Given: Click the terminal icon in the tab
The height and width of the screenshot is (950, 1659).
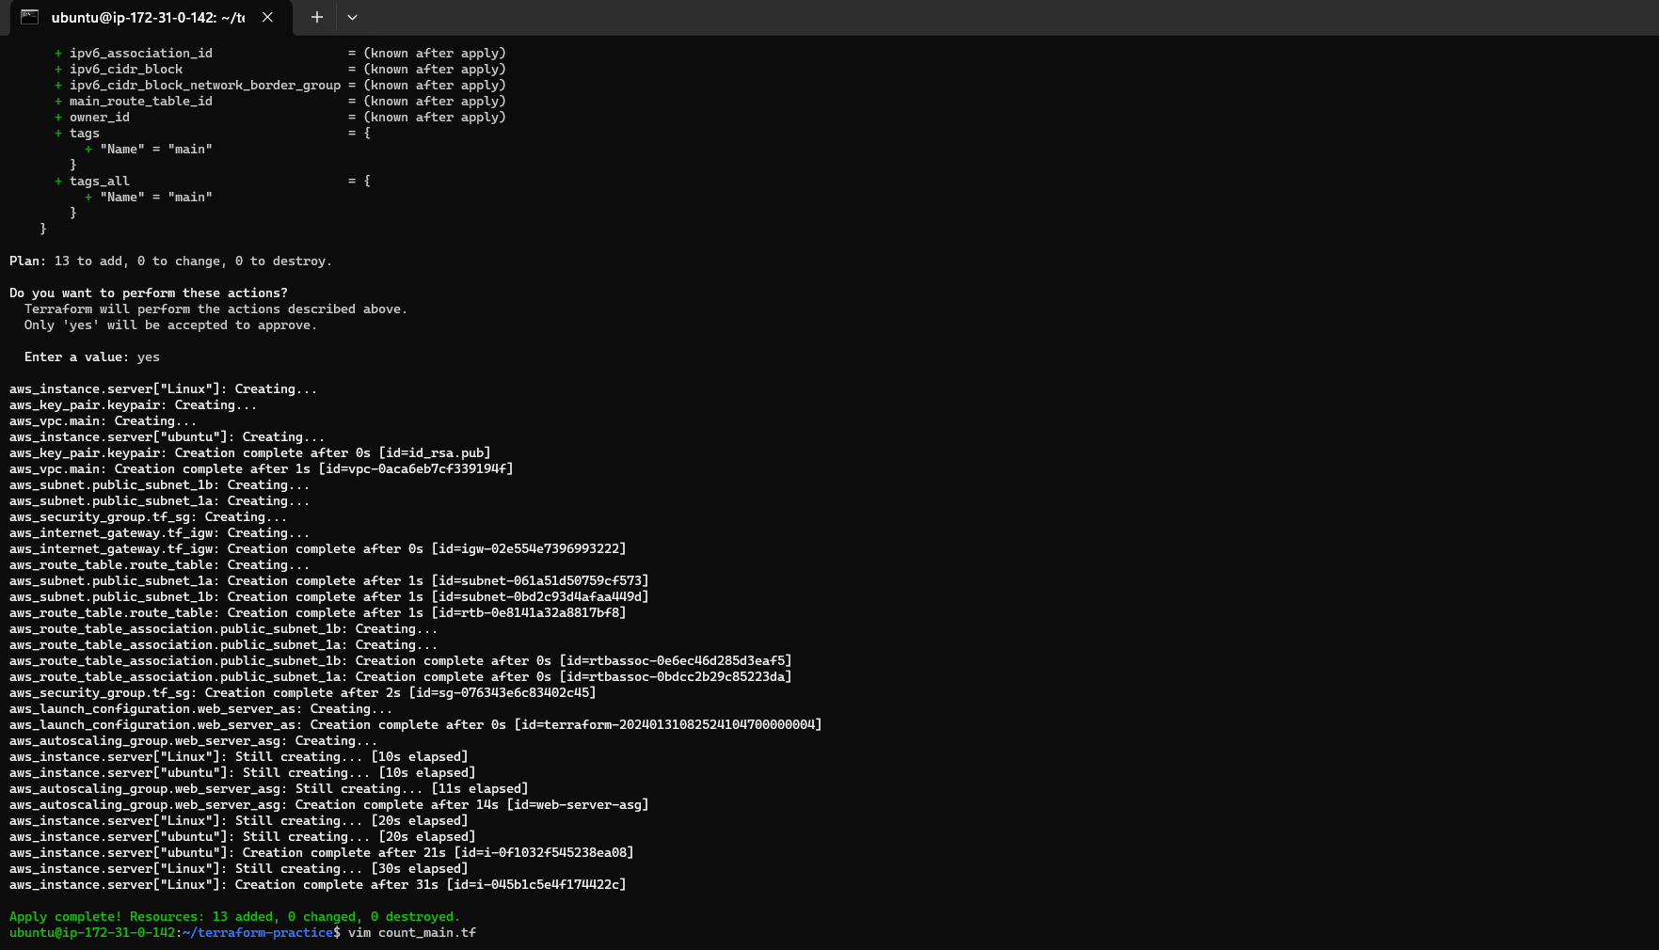Looking at the screenshot, I should pyautogui.click(x=29, y=17).
